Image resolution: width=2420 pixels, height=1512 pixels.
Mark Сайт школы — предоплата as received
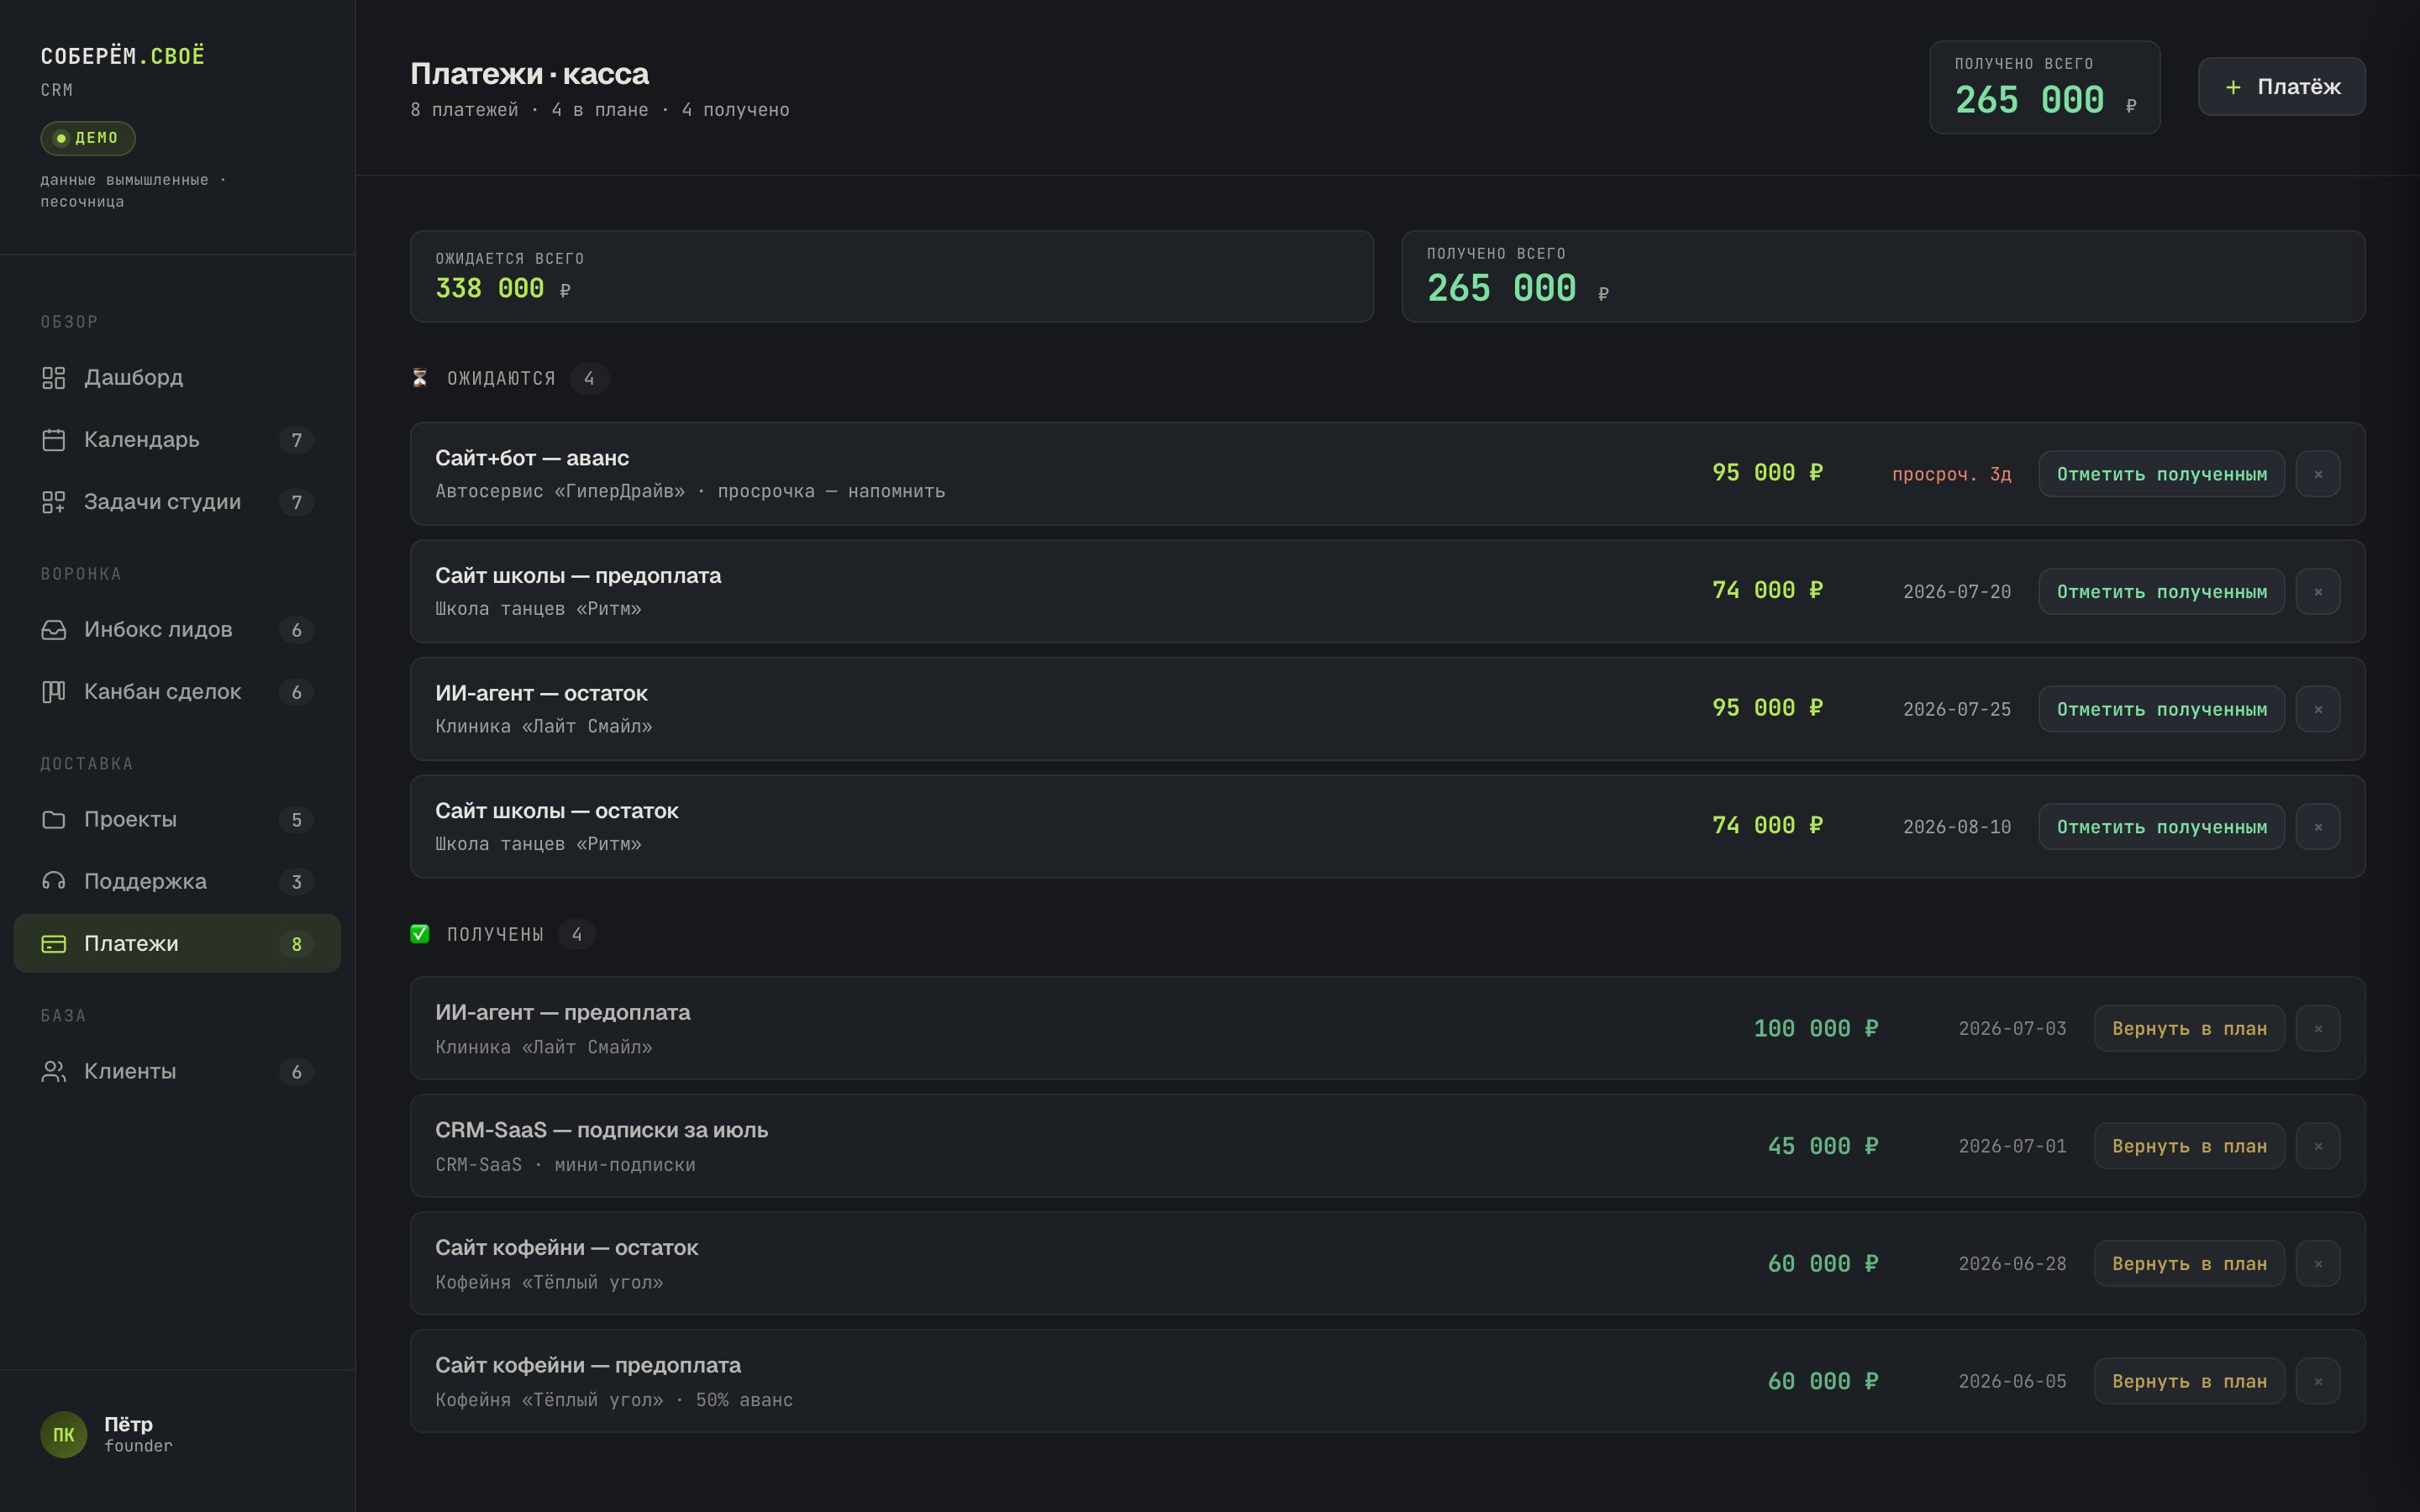click(x=2161, y=592)
